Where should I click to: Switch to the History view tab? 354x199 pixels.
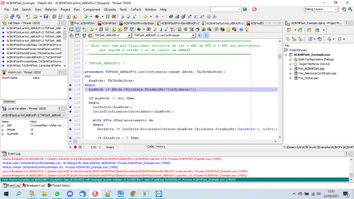click(161, 147)
